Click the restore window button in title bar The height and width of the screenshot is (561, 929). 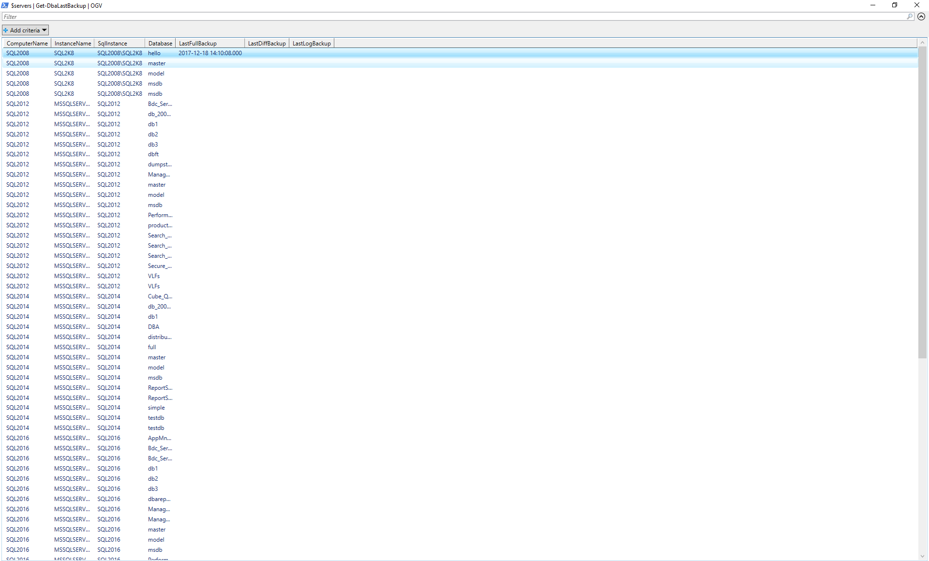pyautogui.click(x=895, y=5)
